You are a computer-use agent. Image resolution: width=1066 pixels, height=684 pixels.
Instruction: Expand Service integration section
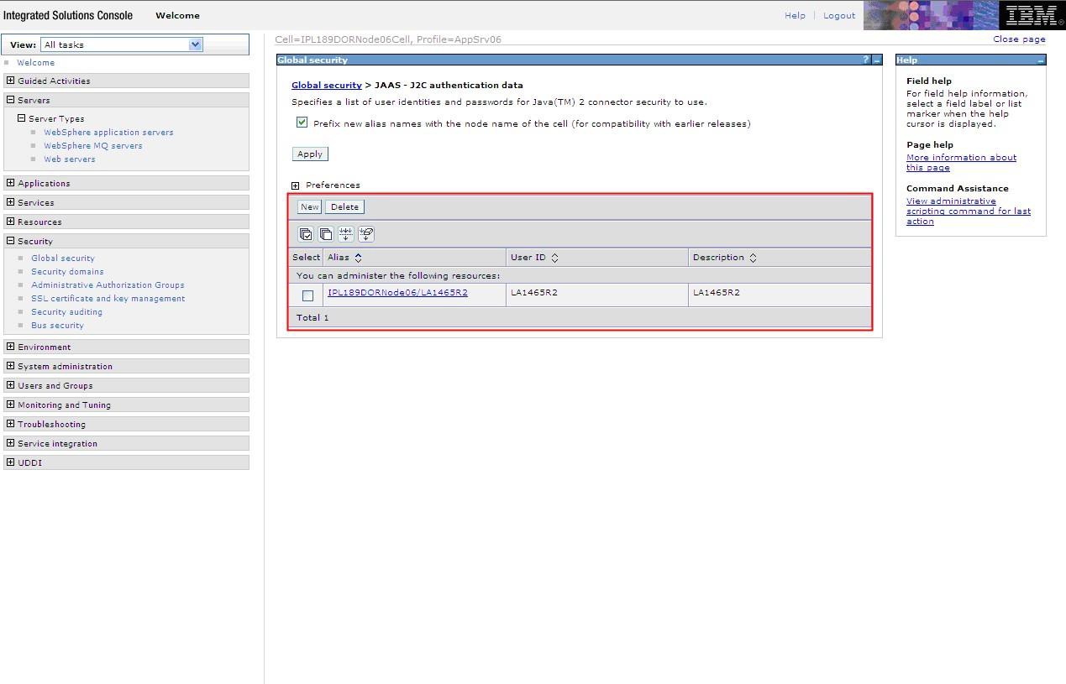click(x=10, y=443)
